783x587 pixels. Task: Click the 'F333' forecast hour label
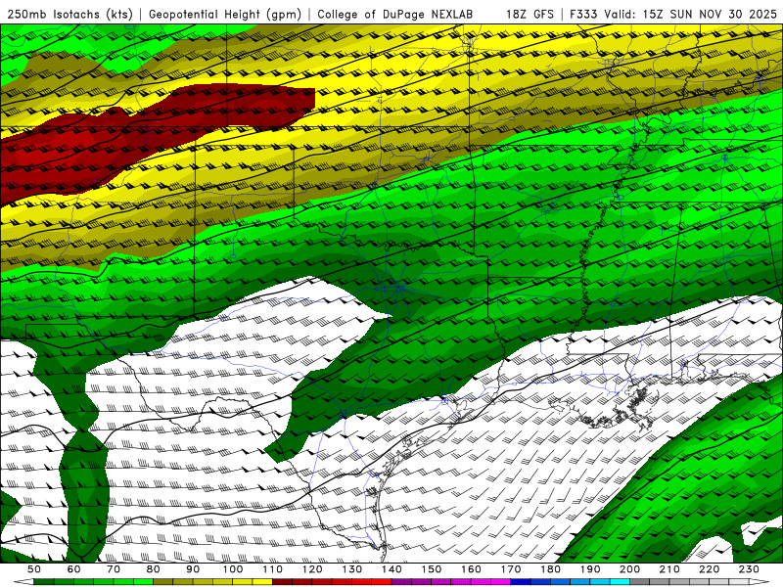(584, 15)
